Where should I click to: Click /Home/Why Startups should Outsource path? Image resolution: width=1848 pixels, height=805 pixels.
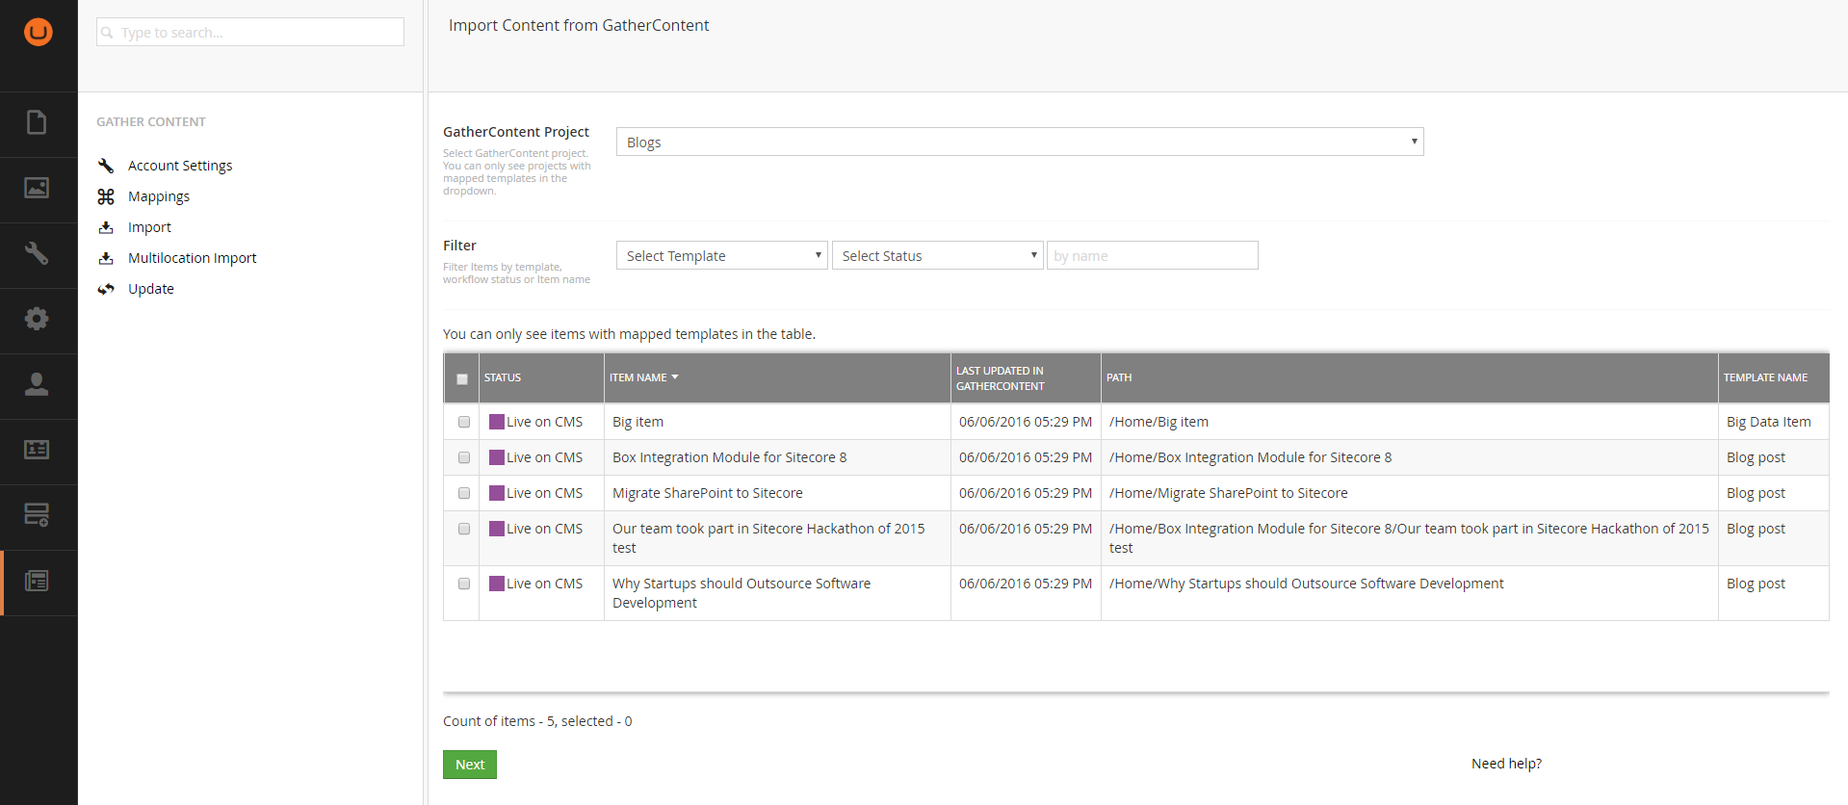(1307, 584)
